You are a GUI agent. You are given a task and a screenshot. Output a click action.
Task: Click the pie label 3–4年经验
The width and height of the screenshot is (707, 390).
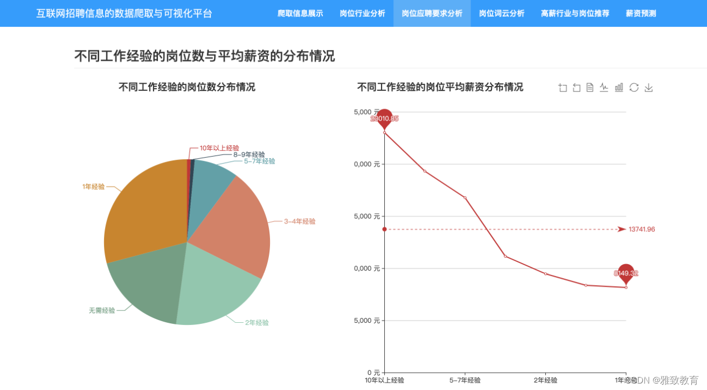300,221
